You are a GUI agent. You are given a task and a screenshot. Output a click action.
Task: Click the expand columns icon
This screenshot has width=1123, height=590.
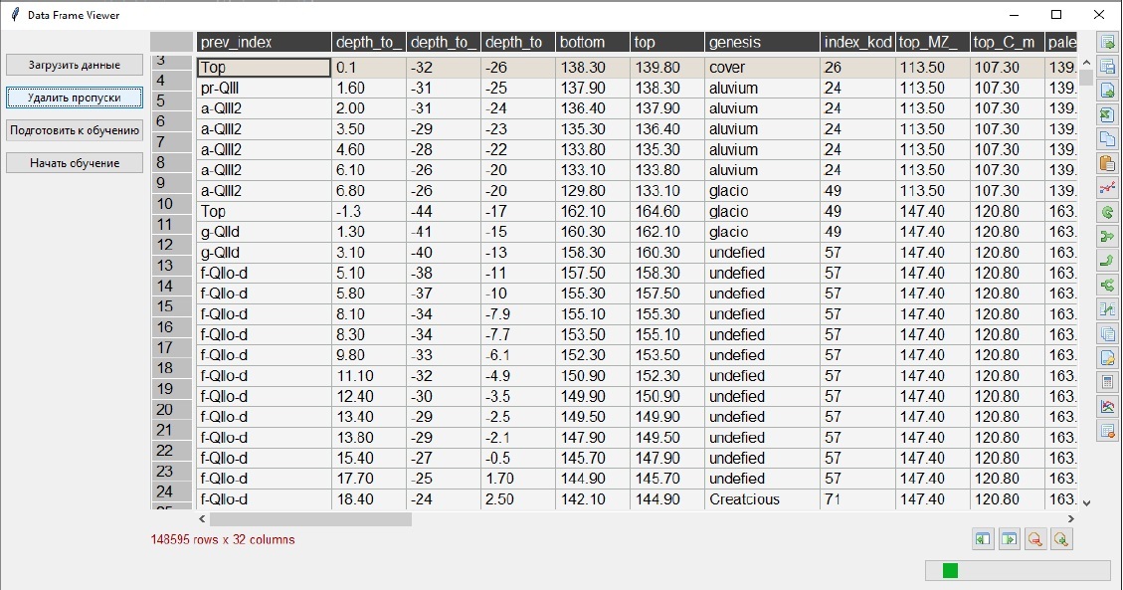click(x=1009, y=539)
